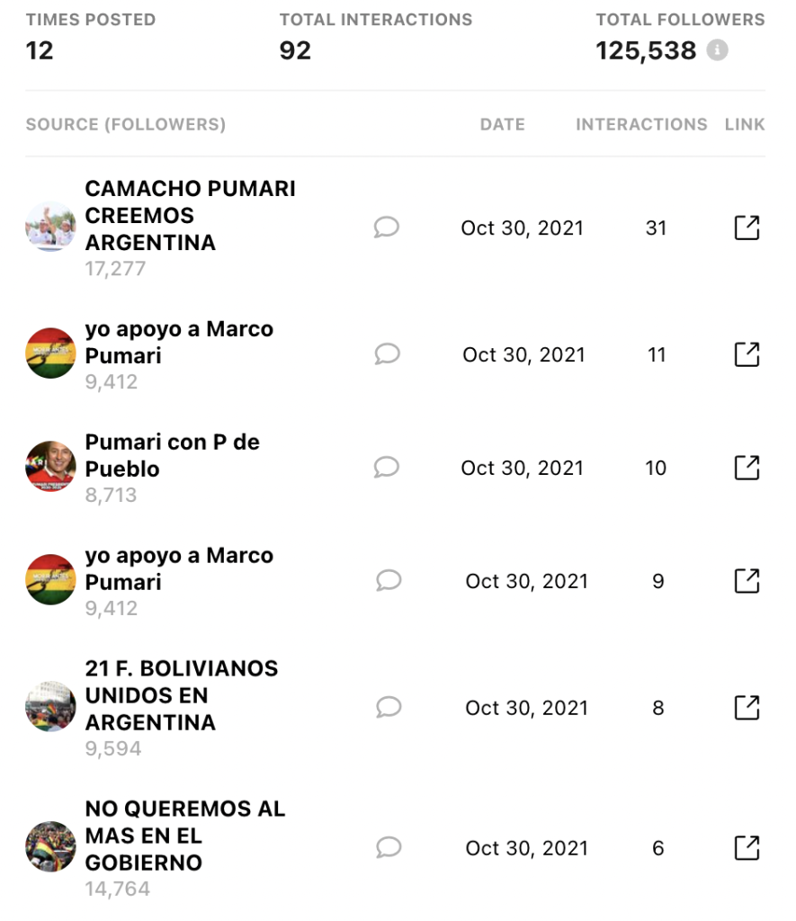Click comment bubble for NO QUEREMOS AL MAS
The image size is (796, 921).
tap(389, 847)
